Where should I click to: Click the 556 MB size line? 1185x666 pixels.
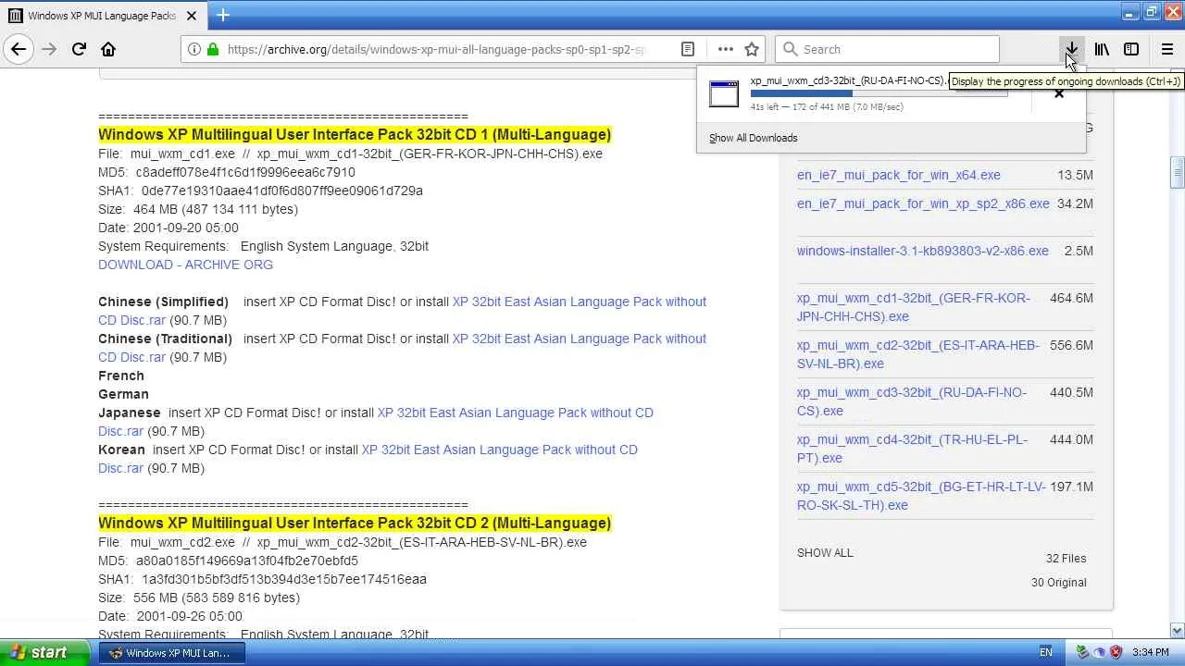[x=199, y=598]
